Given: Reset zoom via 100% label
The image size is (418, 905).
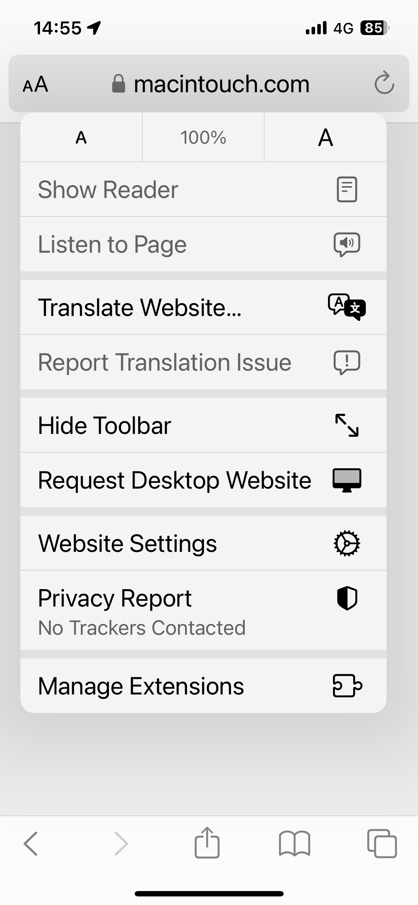Looking at the screenshot, I should [203, 138].
